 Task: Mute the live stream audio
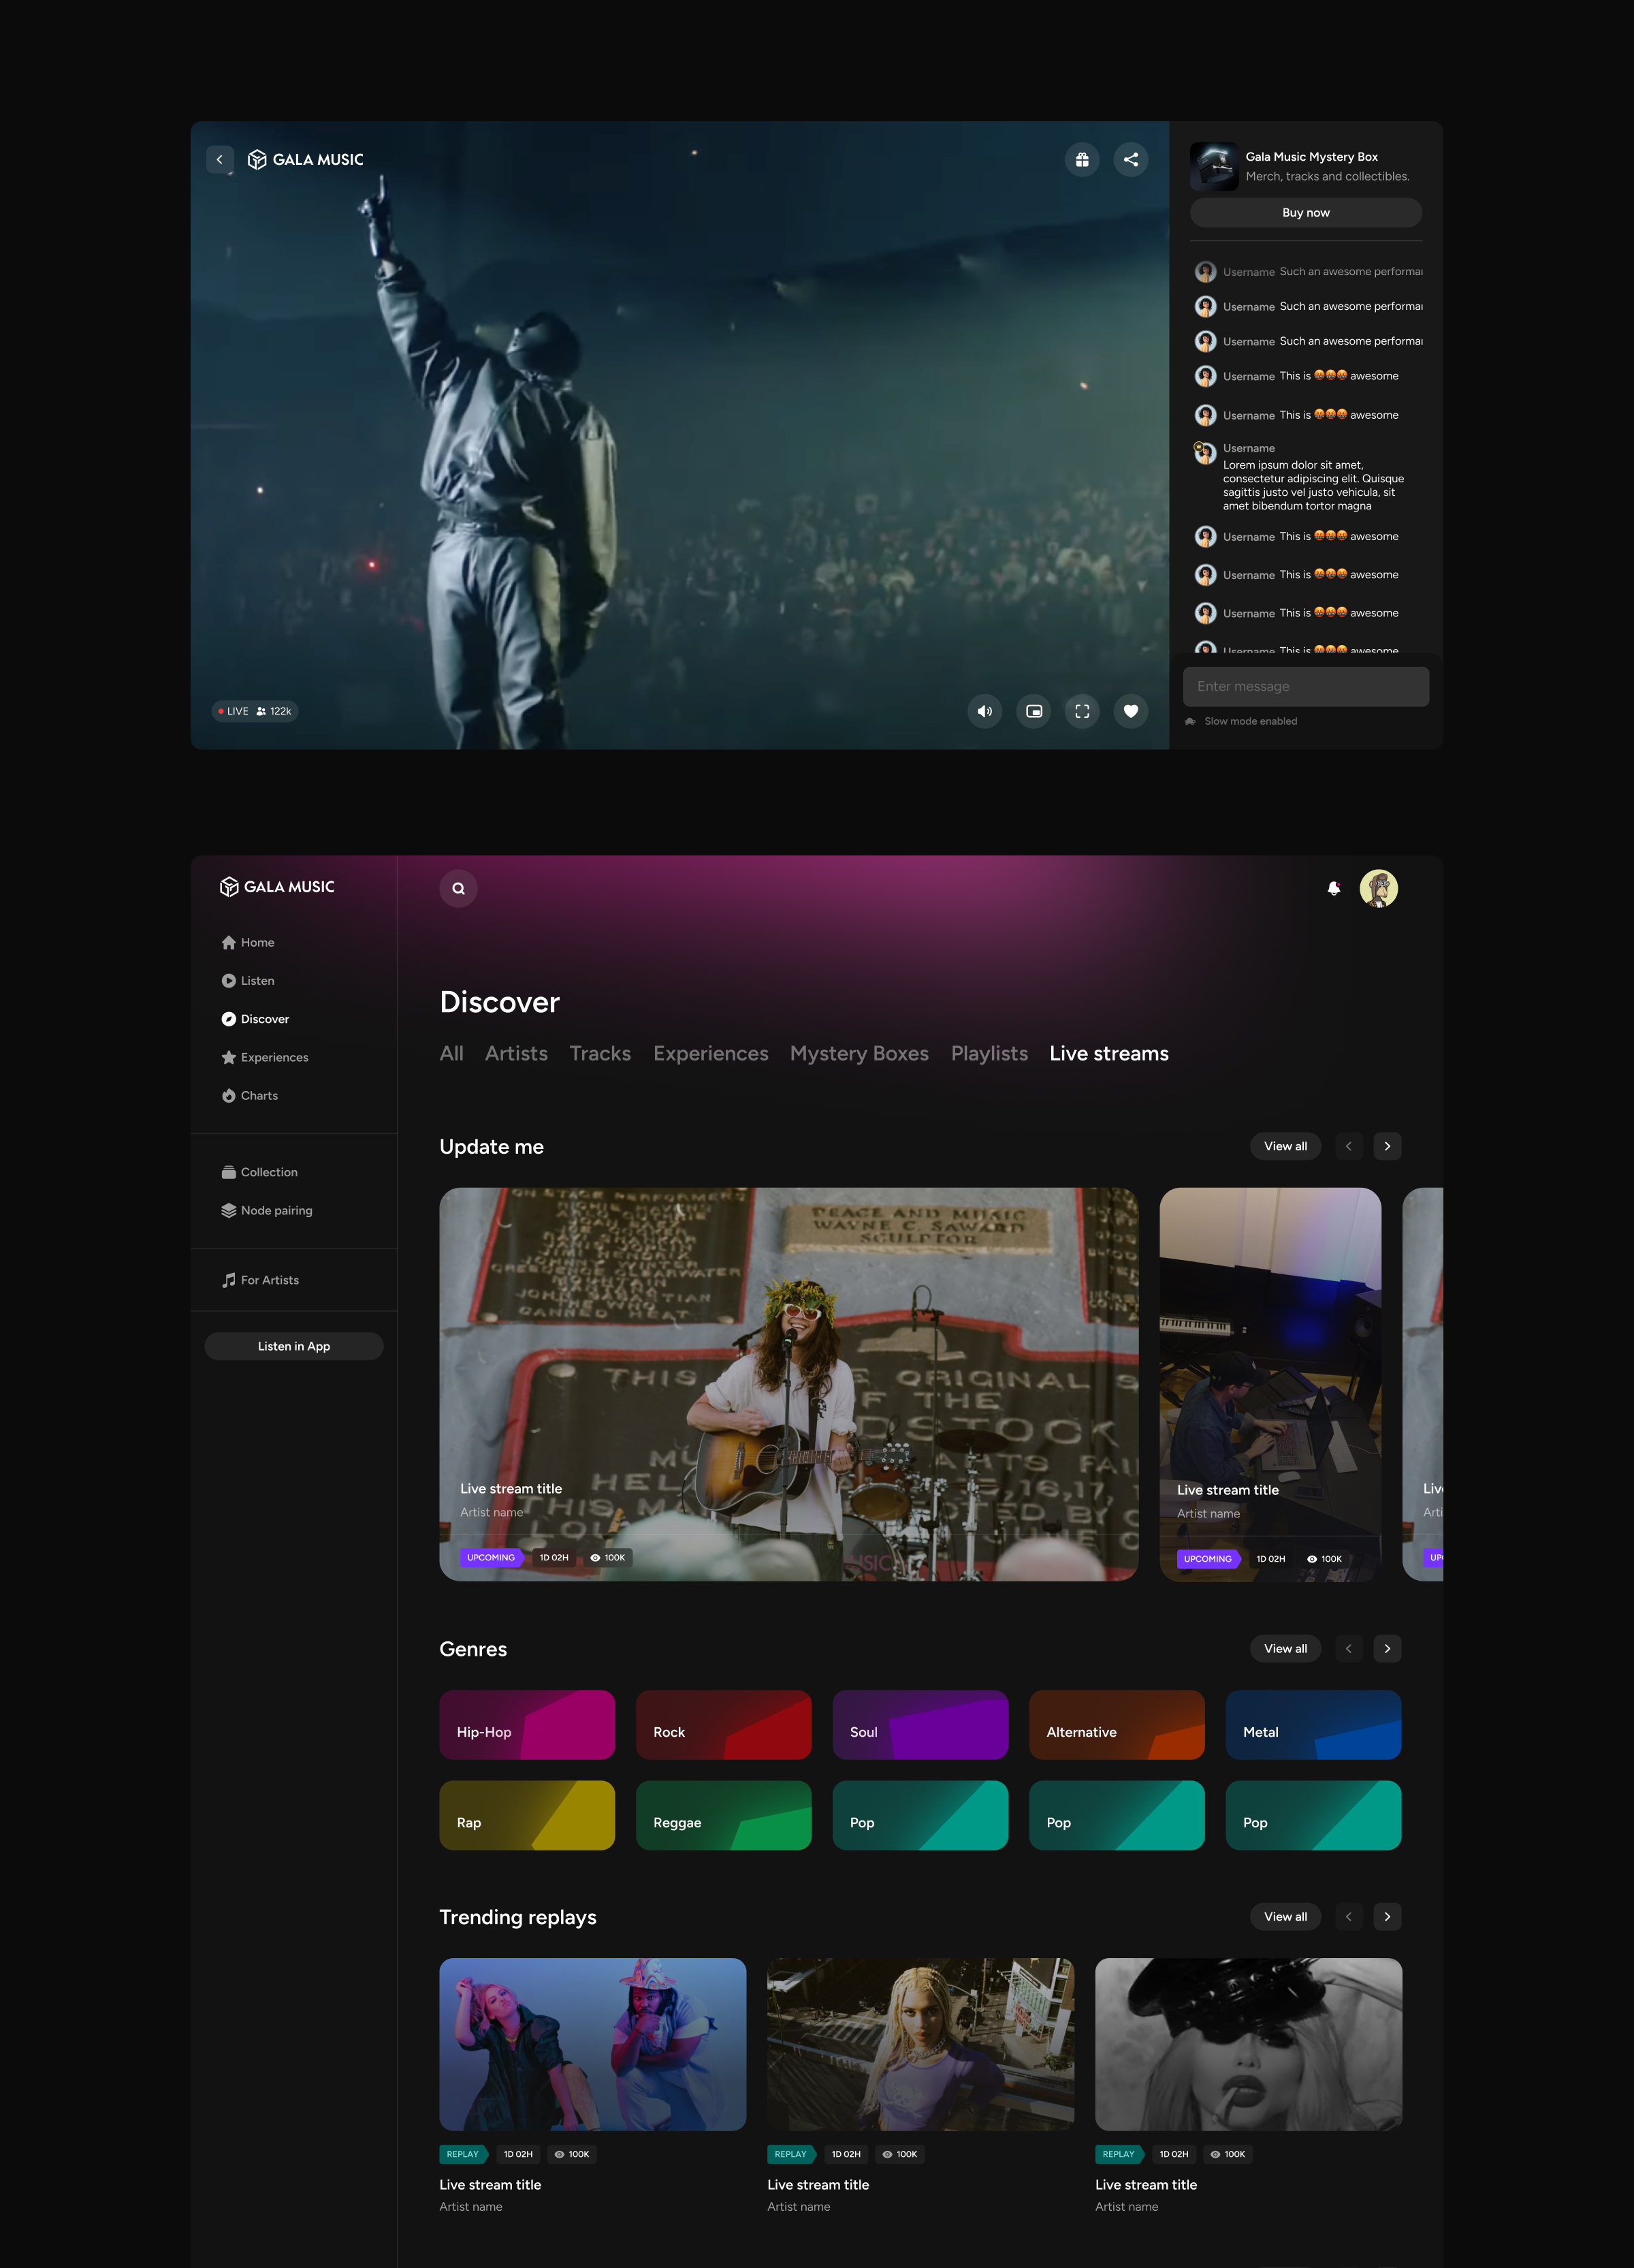pyautogui.click(x=984, y=711)
